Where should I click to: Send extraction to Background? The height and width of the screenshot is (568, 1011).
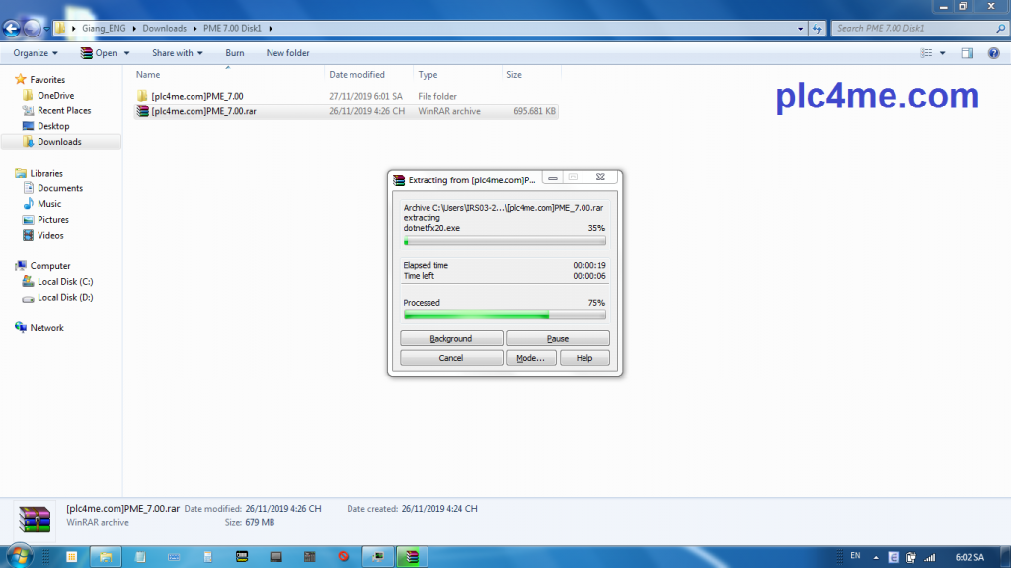(x=451, y=338)
